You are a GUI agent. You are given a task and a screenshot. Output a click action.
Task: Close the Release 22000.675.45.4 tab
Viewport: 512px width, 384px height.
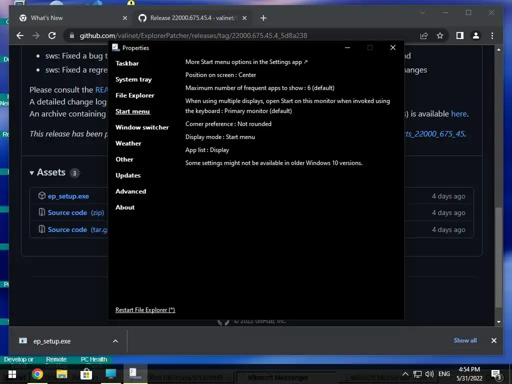point(244,18)
